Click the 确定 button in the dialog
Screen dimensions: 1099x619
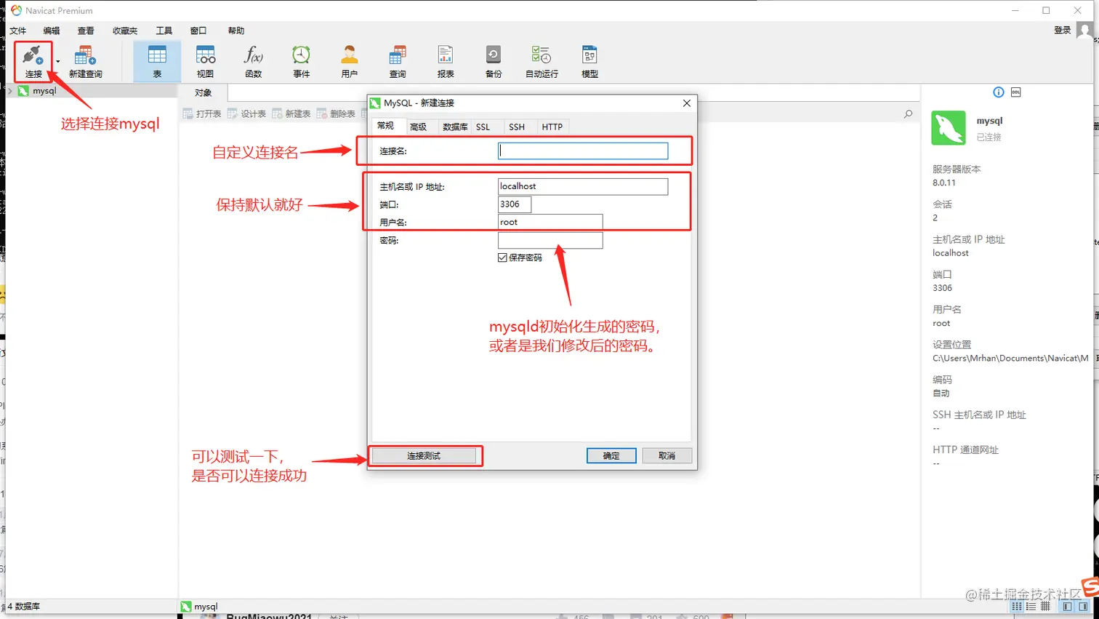point(611,455)
